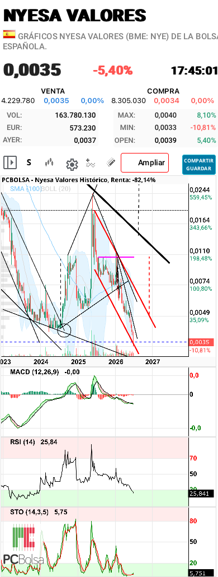Click the 0,0244 price axis label

click(x=199, y=190)
